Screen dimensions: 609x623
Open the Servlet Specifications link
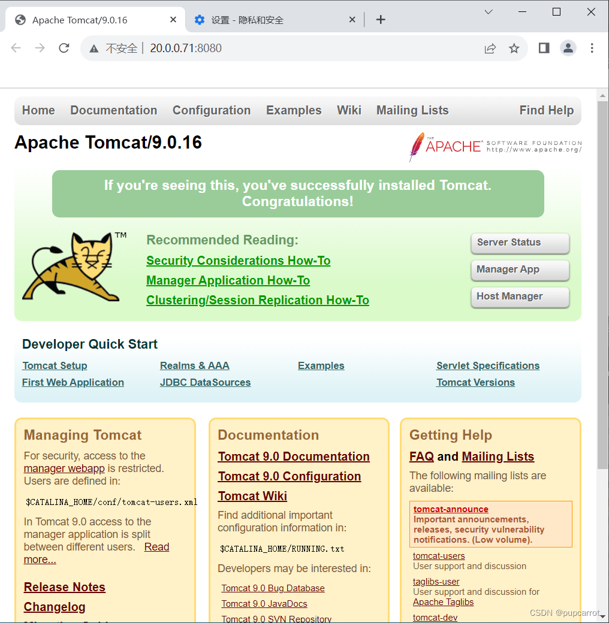click(488, 365)
